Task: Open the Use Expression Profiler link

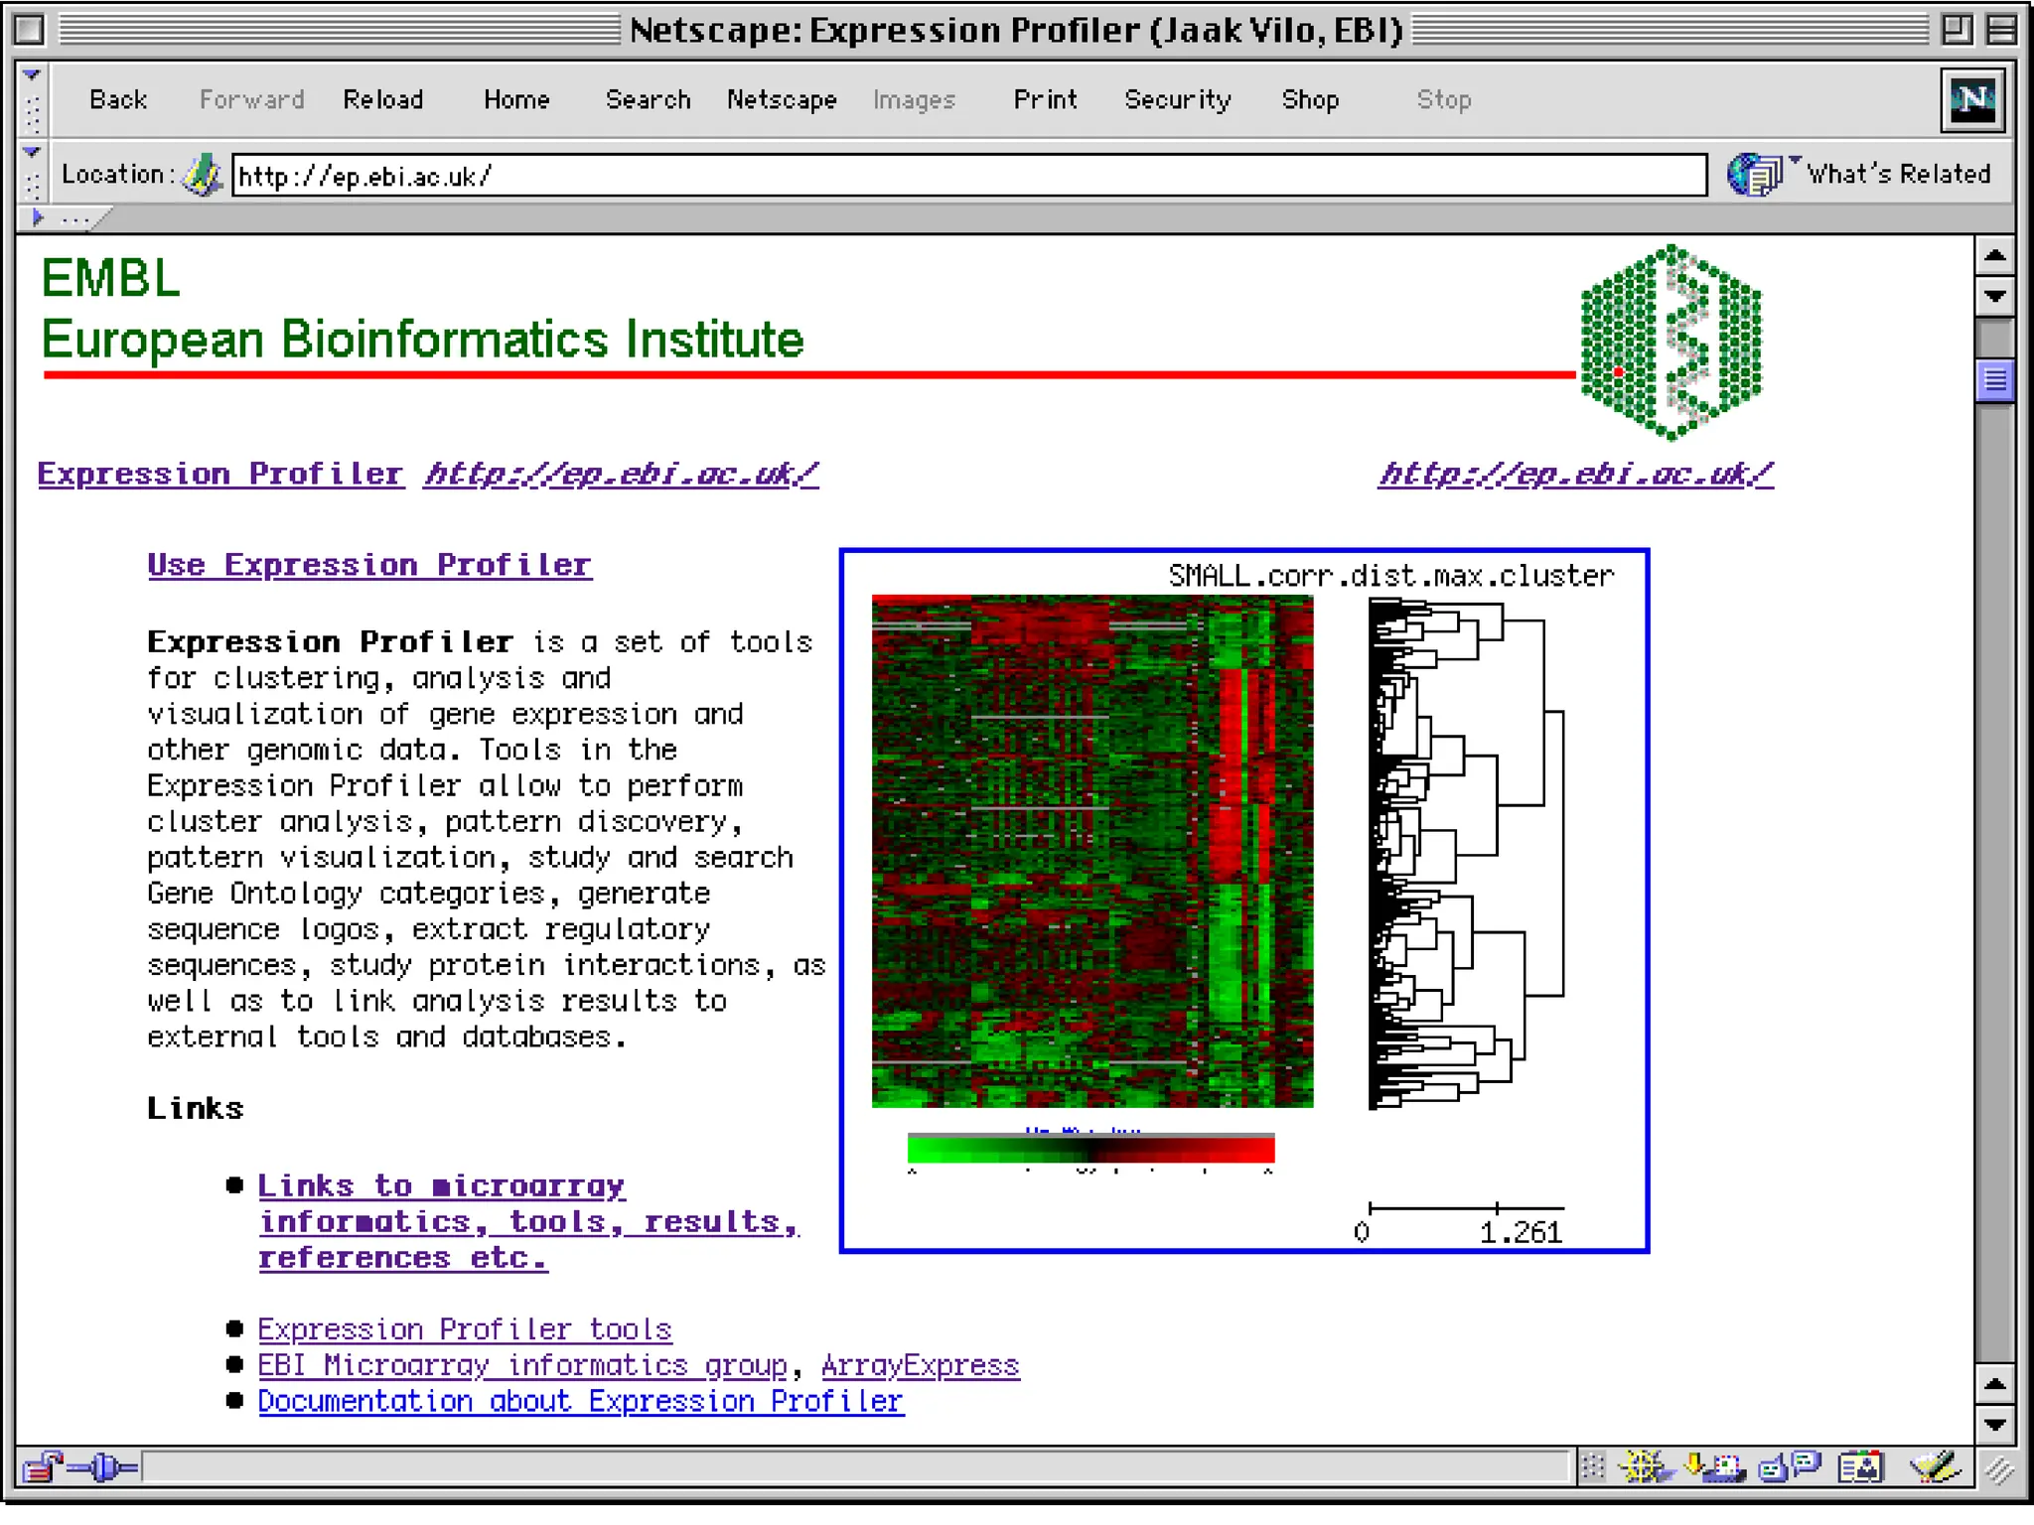Action: click(x=369, y=565)
